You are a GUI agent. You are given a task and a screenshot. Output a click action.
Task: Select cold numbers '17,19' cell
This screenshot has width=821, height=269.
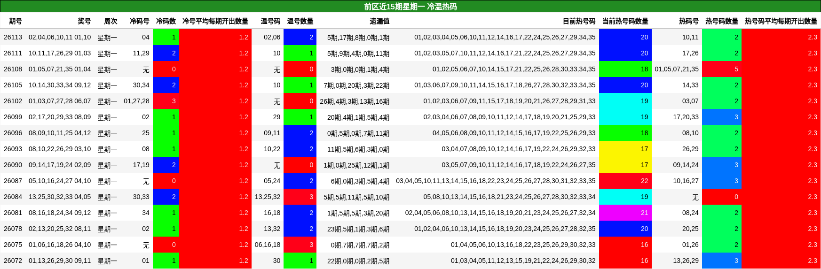tap(141, 165)
